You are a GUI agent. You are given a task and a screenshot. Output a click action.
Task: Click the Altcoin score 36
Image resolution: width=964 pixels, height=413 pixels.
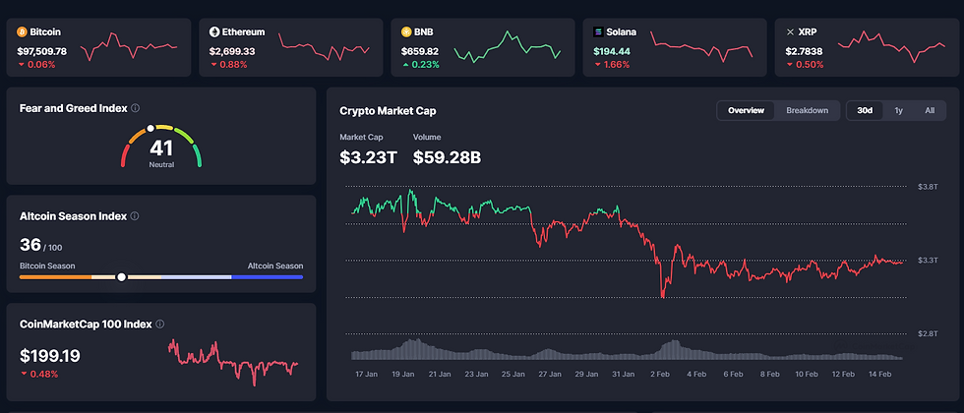coord(30,245)
